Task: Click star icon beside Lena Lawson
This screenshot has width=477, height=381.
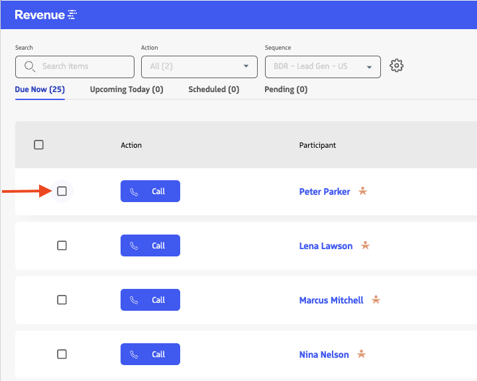Action: tap(365, 245)
